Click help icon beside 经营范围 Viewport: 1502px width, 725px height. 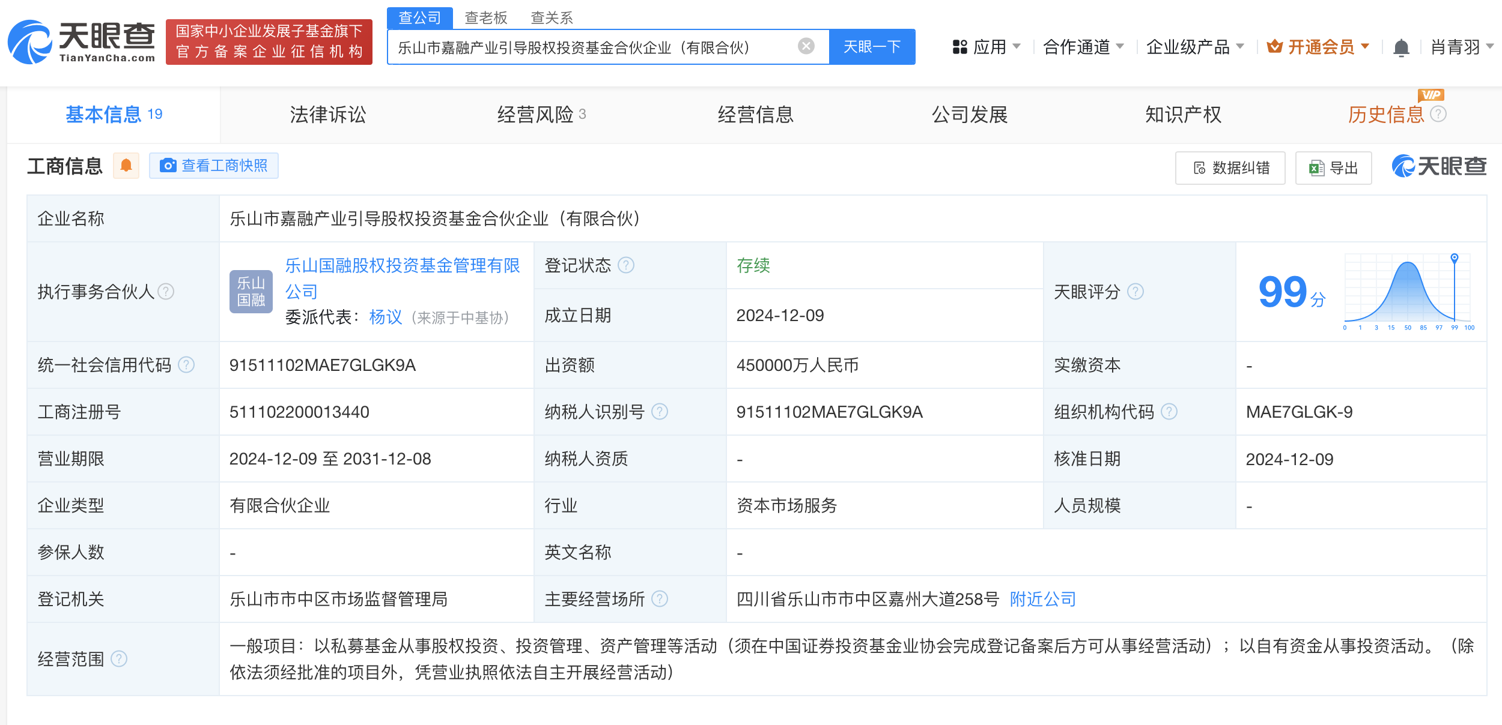click(119, 659)
